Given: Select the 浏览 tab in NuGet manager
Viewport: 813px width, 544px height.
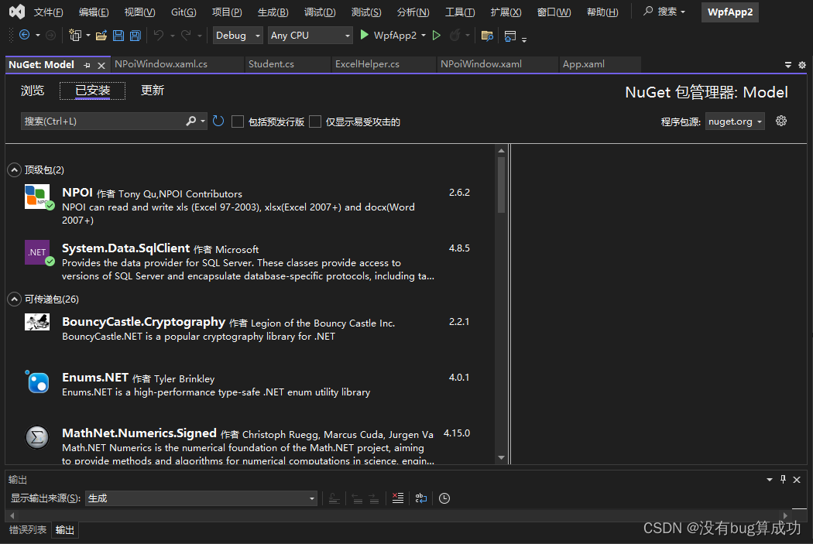Looking at the screenshot, I should point(33,91).
